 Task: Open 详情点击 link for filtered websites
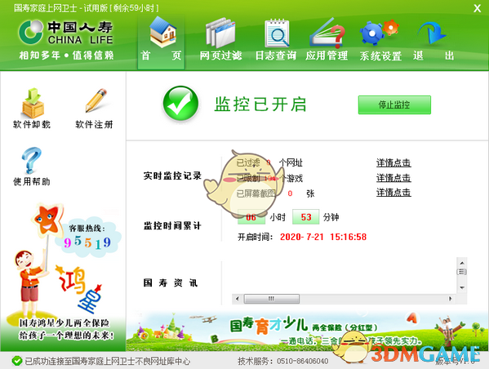coord(393,162)
